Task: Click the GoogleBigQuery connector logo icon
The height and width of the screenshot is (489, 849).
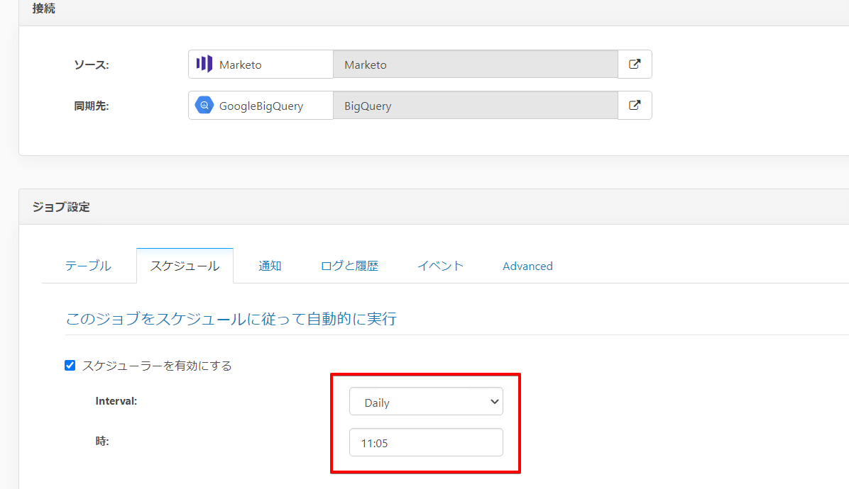Action: (204, 105)
